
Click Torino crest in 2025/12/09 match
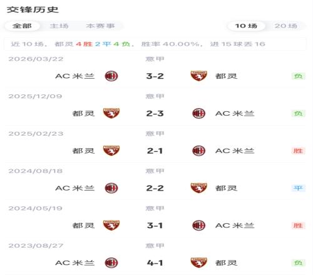click(111, 113)
